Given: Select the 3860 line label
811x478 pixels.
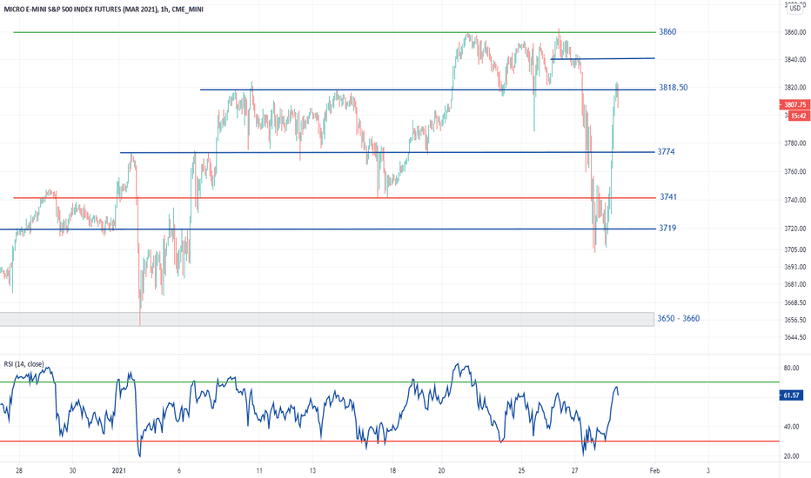Looking at the screenshot, I should 667,32.
